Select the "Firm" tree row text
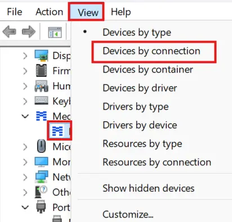Image resolution: width=232 pixels, height=222 pixels. pos(61,71)
